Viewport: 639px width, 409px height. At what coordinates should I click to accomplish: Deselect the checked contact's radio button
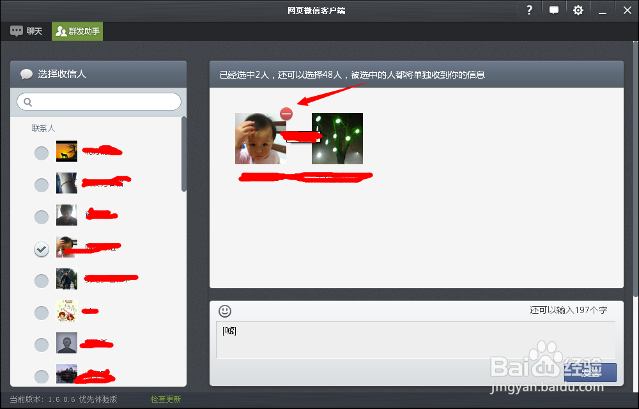[x=41, y=249]
